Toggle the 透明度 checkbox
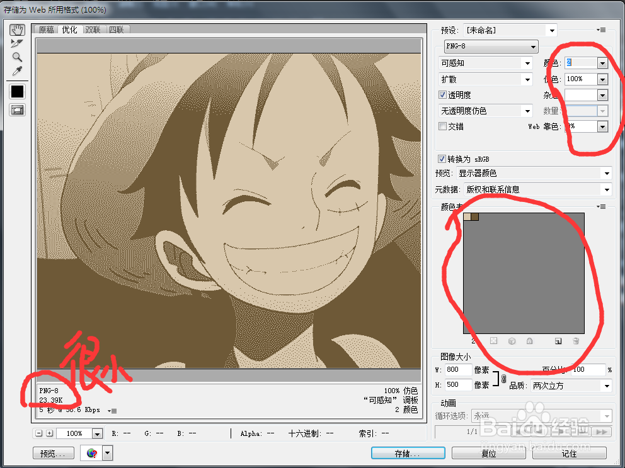625x468 pixels. 442,95
